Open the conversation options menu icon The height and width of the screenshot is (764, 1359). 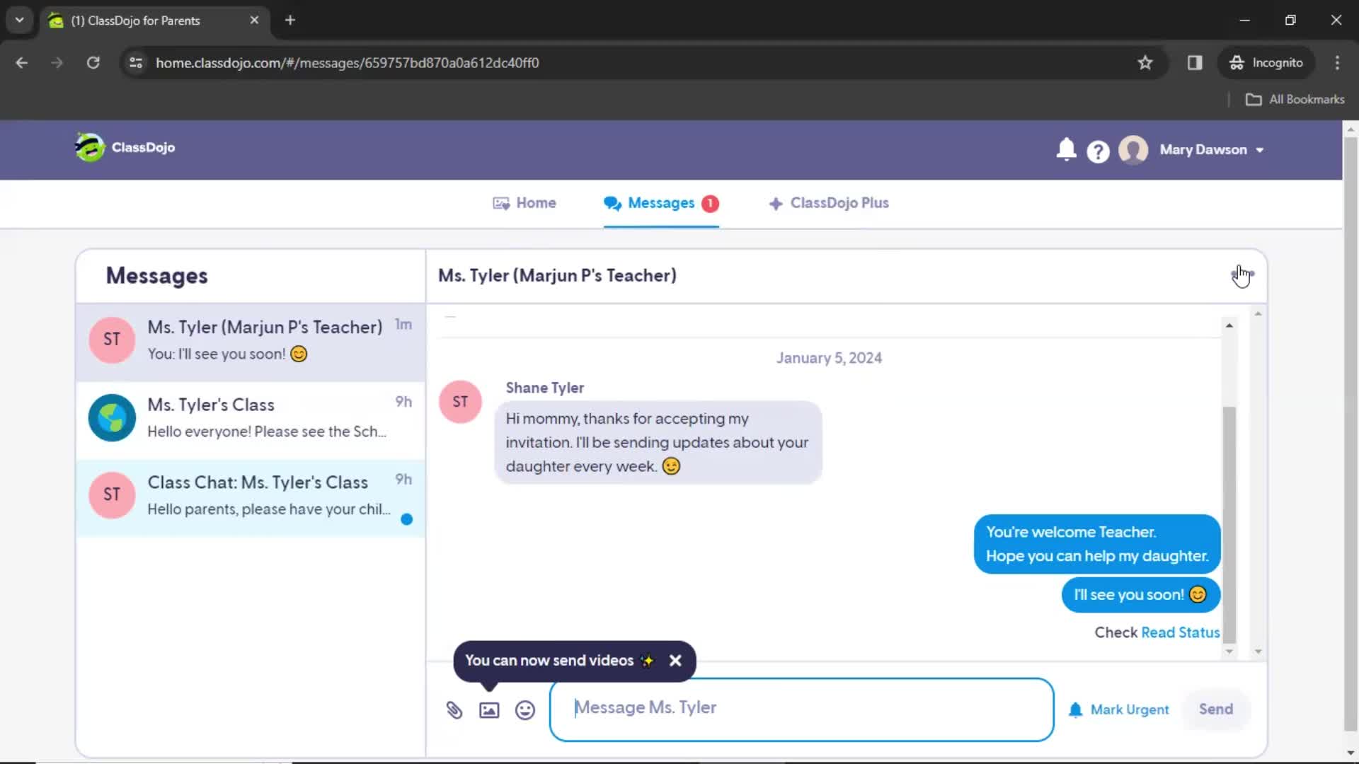pos(1242,274)
